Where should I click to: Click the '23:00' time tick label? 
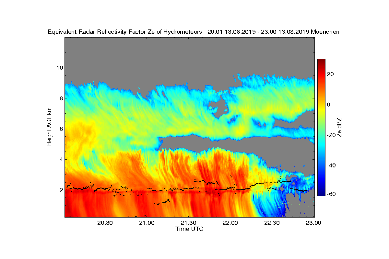pyautogui.click(x=313, y=223)
